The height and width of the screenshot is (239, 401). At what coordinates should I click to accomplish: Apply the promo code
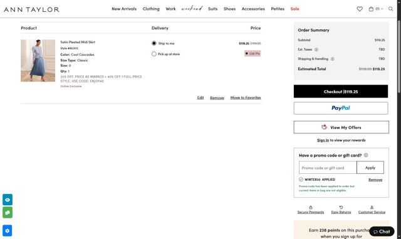(x=370, y=168)
